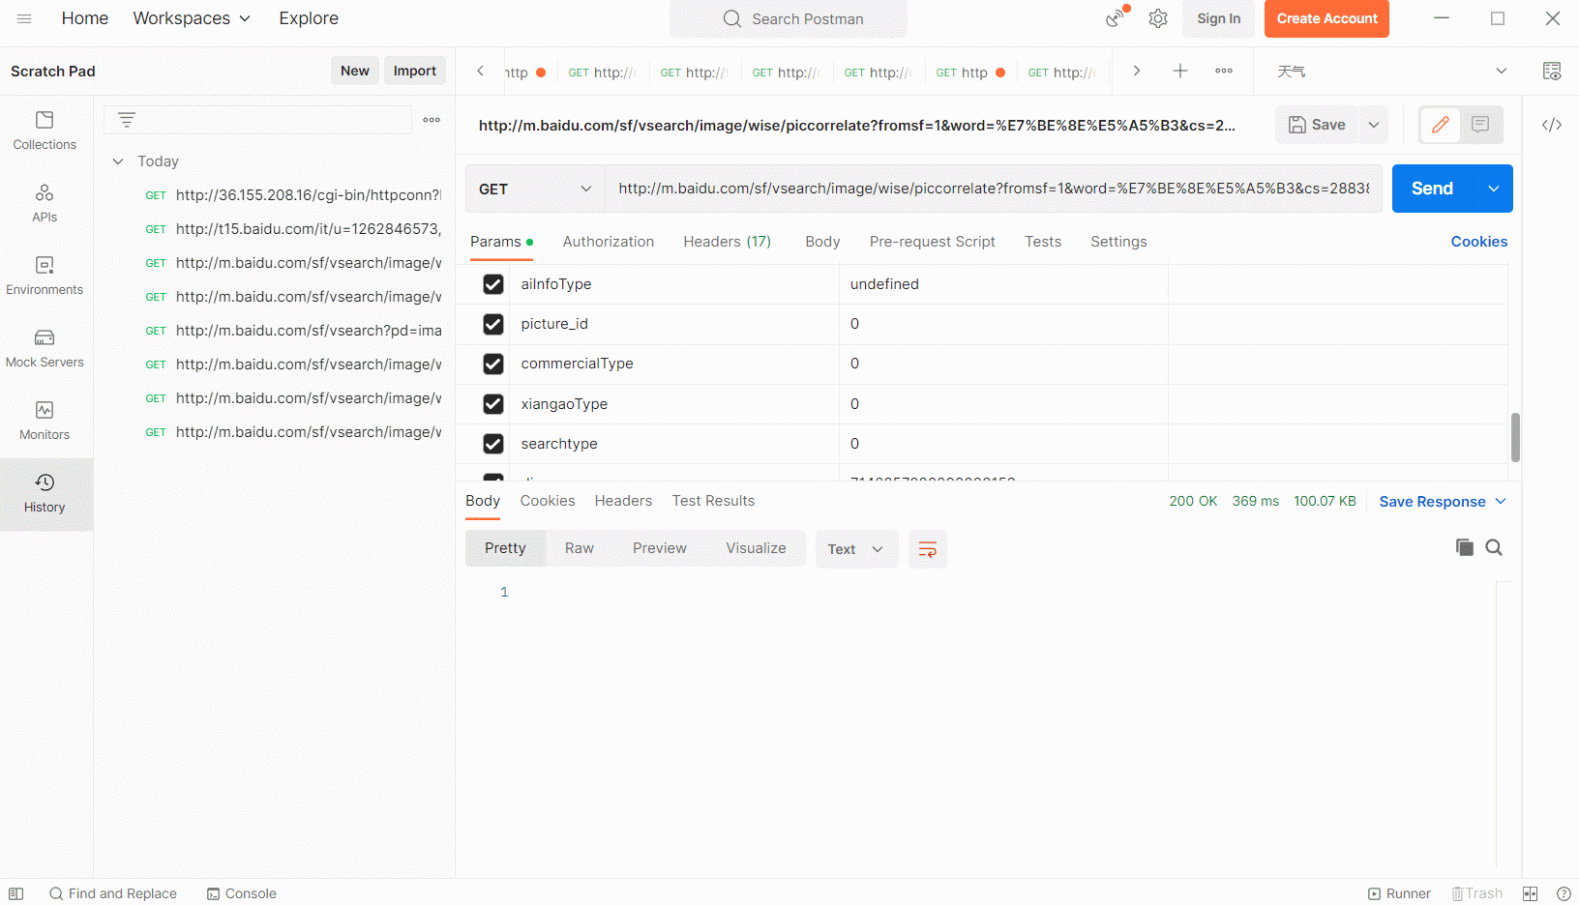The width and height of the screenshot is (1579, 905).
Task: Click the Import button
Action: point(415,71)
